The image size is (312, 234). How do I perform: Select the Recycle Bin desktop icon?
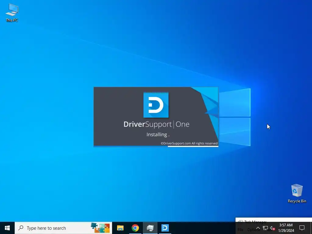(x=297, y=193)
